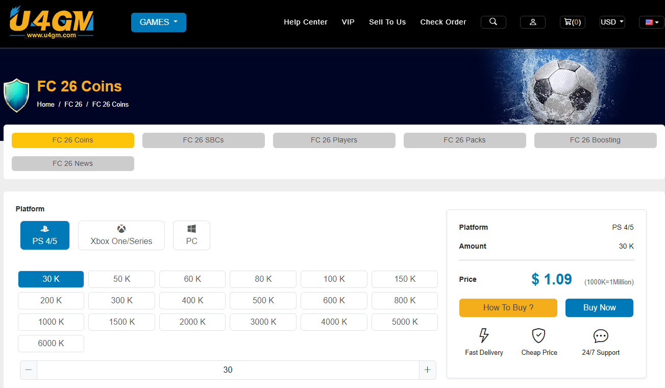This screenshot has height=388, width=665.
Task: Select Xbox One/Series platform
Action: point(121,235)
